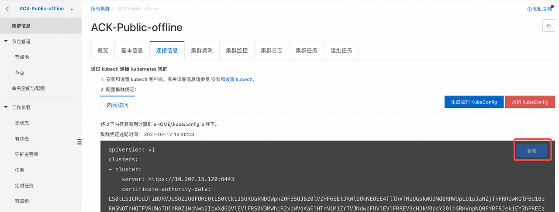
Task: Select the 内网访问 tab
Action: coord(117,105)
